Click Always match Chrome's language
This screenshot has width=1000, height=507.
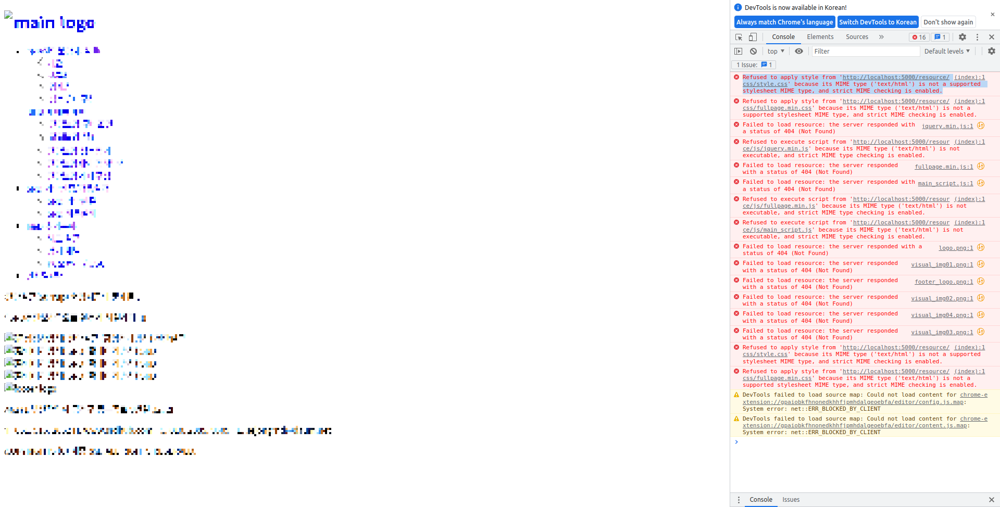[x=784, y=22]
